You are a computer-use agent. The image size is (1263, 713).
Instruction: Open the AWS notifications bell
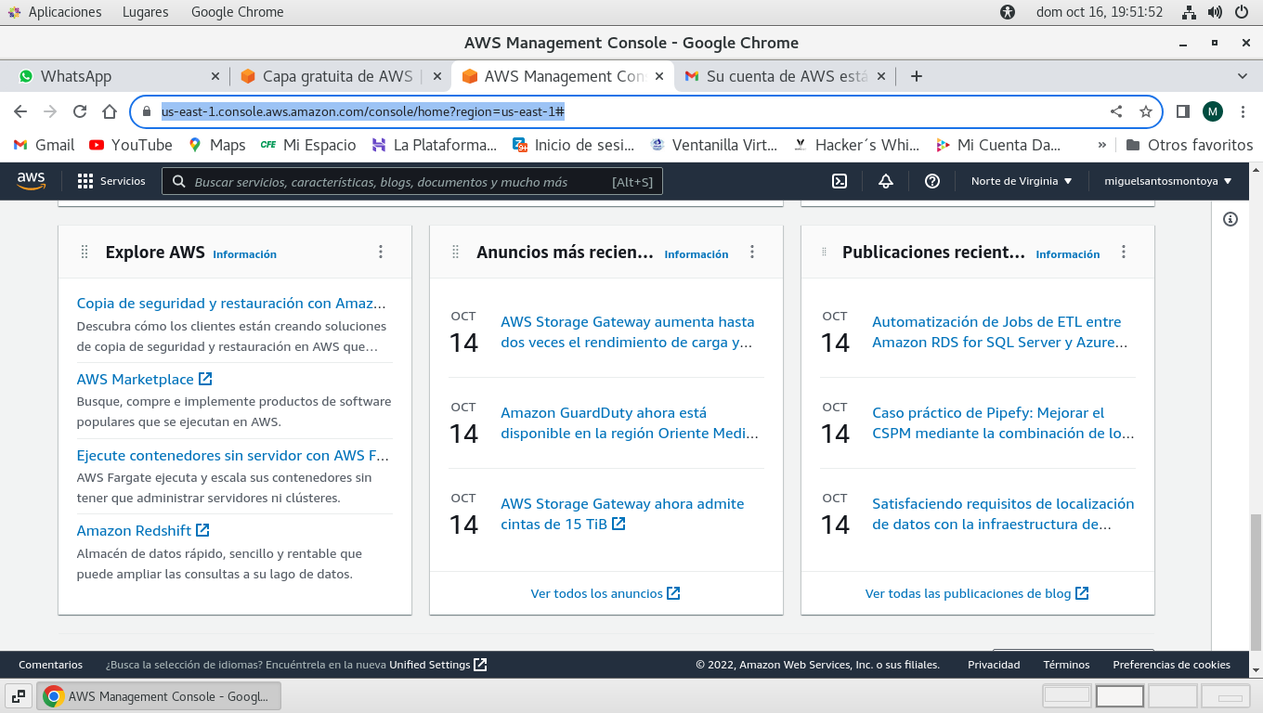(x=885, y=181)
